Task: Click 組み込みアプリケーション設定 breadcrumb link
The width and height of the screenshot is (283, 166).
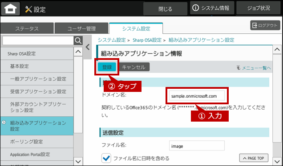Action: pos(202,40)
